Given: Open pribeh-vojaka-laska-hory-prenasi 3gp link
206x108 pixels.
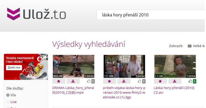Looking at the screenshot, I should 124,92.
